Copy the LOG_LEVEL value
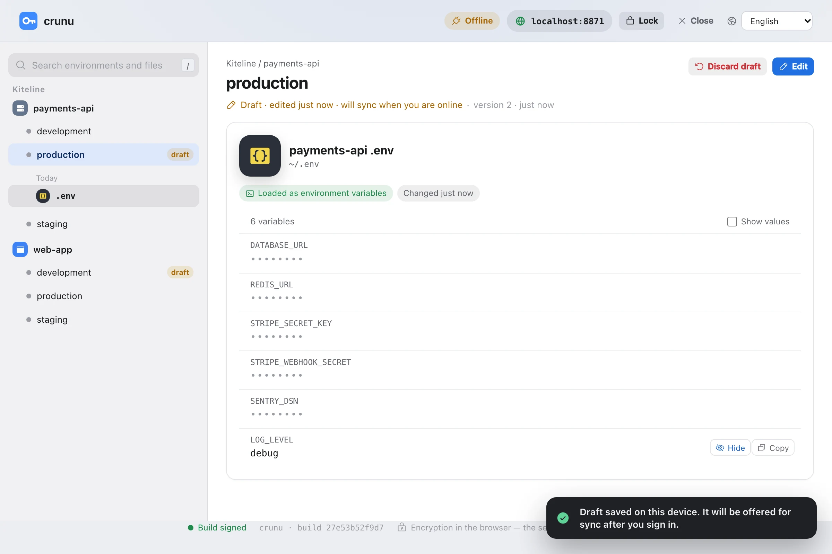Viewport: 832px width, 554px height. click(x=773, y=448)
